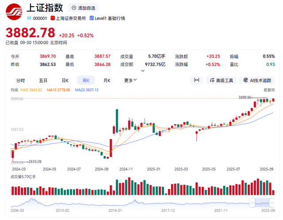Open AI技术追踪 tracking
The width and height of the screenshot is (283, 220).
[257, 80]
